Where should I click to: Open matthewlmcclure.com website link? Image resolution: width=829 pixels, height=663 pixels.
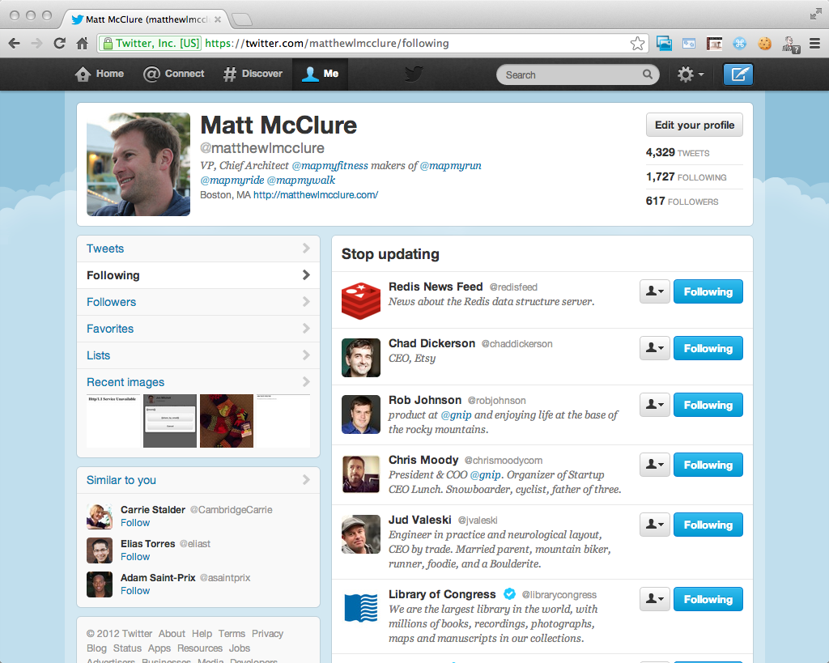(316, 195)
